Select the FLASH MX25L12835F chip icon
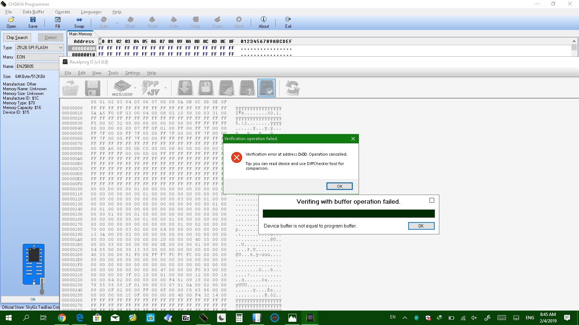 point(122,88)
